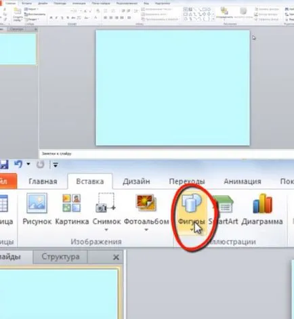Click Упорядочить in the small ribbon

[224, 13]
